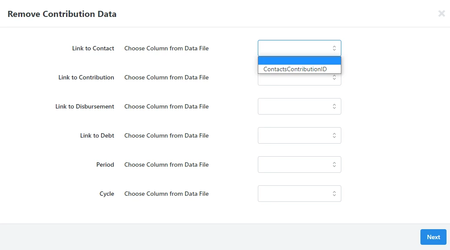Close the Remove Contribution Data dialog
Image resolution: width=450 pixels, height=250 pixels.
(441, 13)
